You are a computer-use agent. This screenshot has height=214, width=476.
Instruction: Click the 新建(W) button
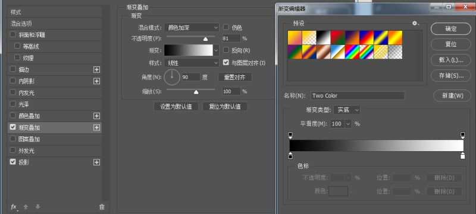(x=452, y=96)
